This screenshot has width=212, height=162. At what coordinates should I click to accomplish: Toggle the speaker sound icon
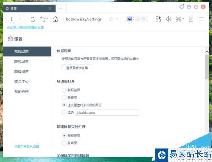coord(168,19)
